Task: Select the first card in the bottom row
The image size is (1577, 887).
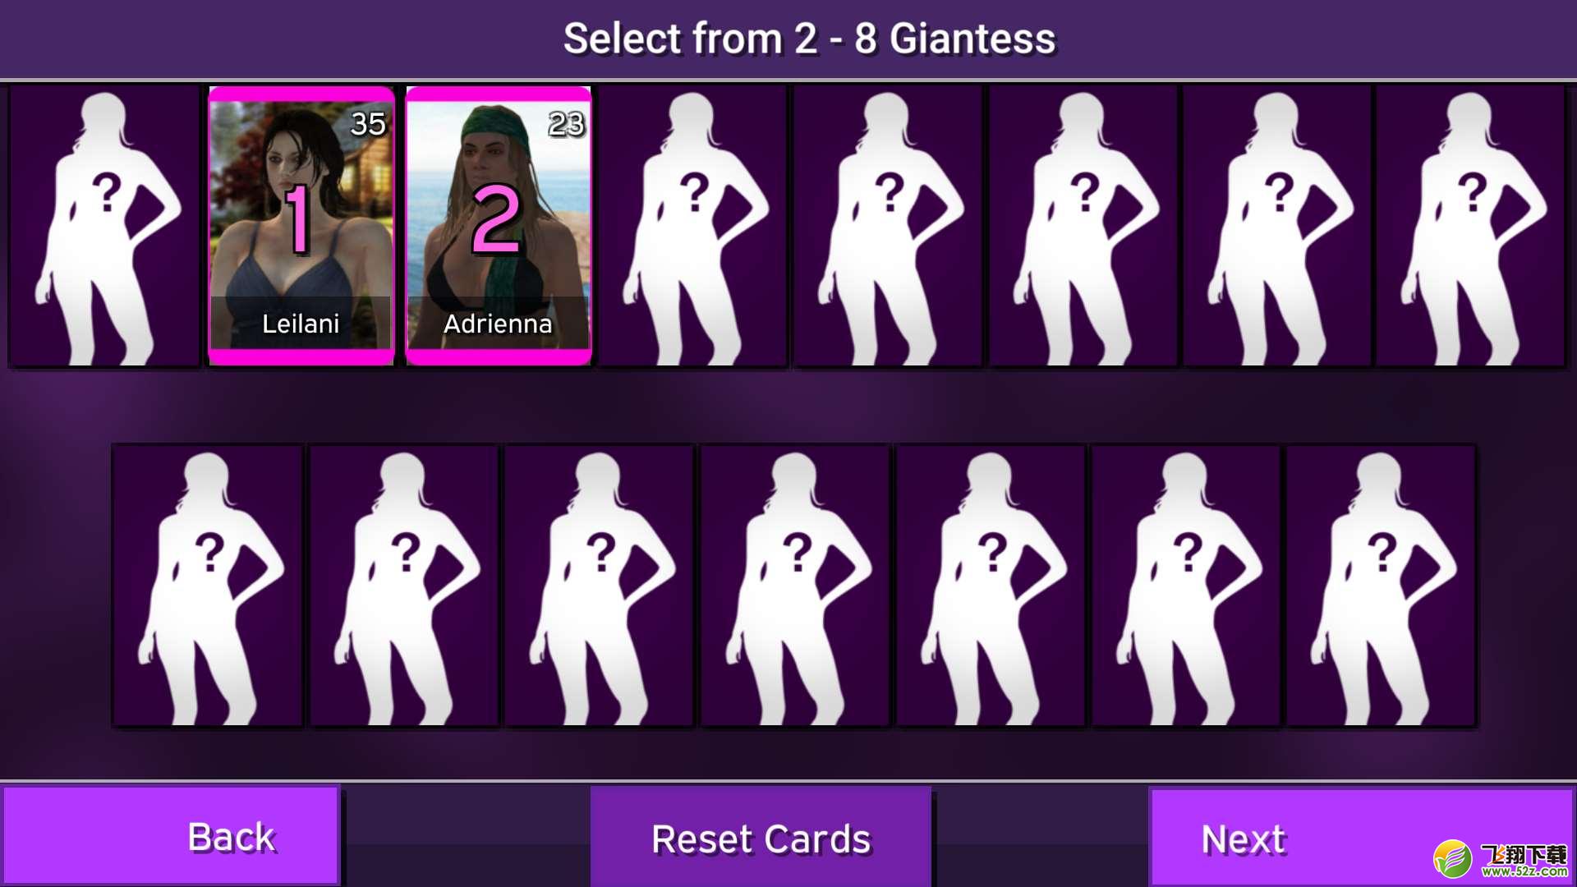Action: 208,586
